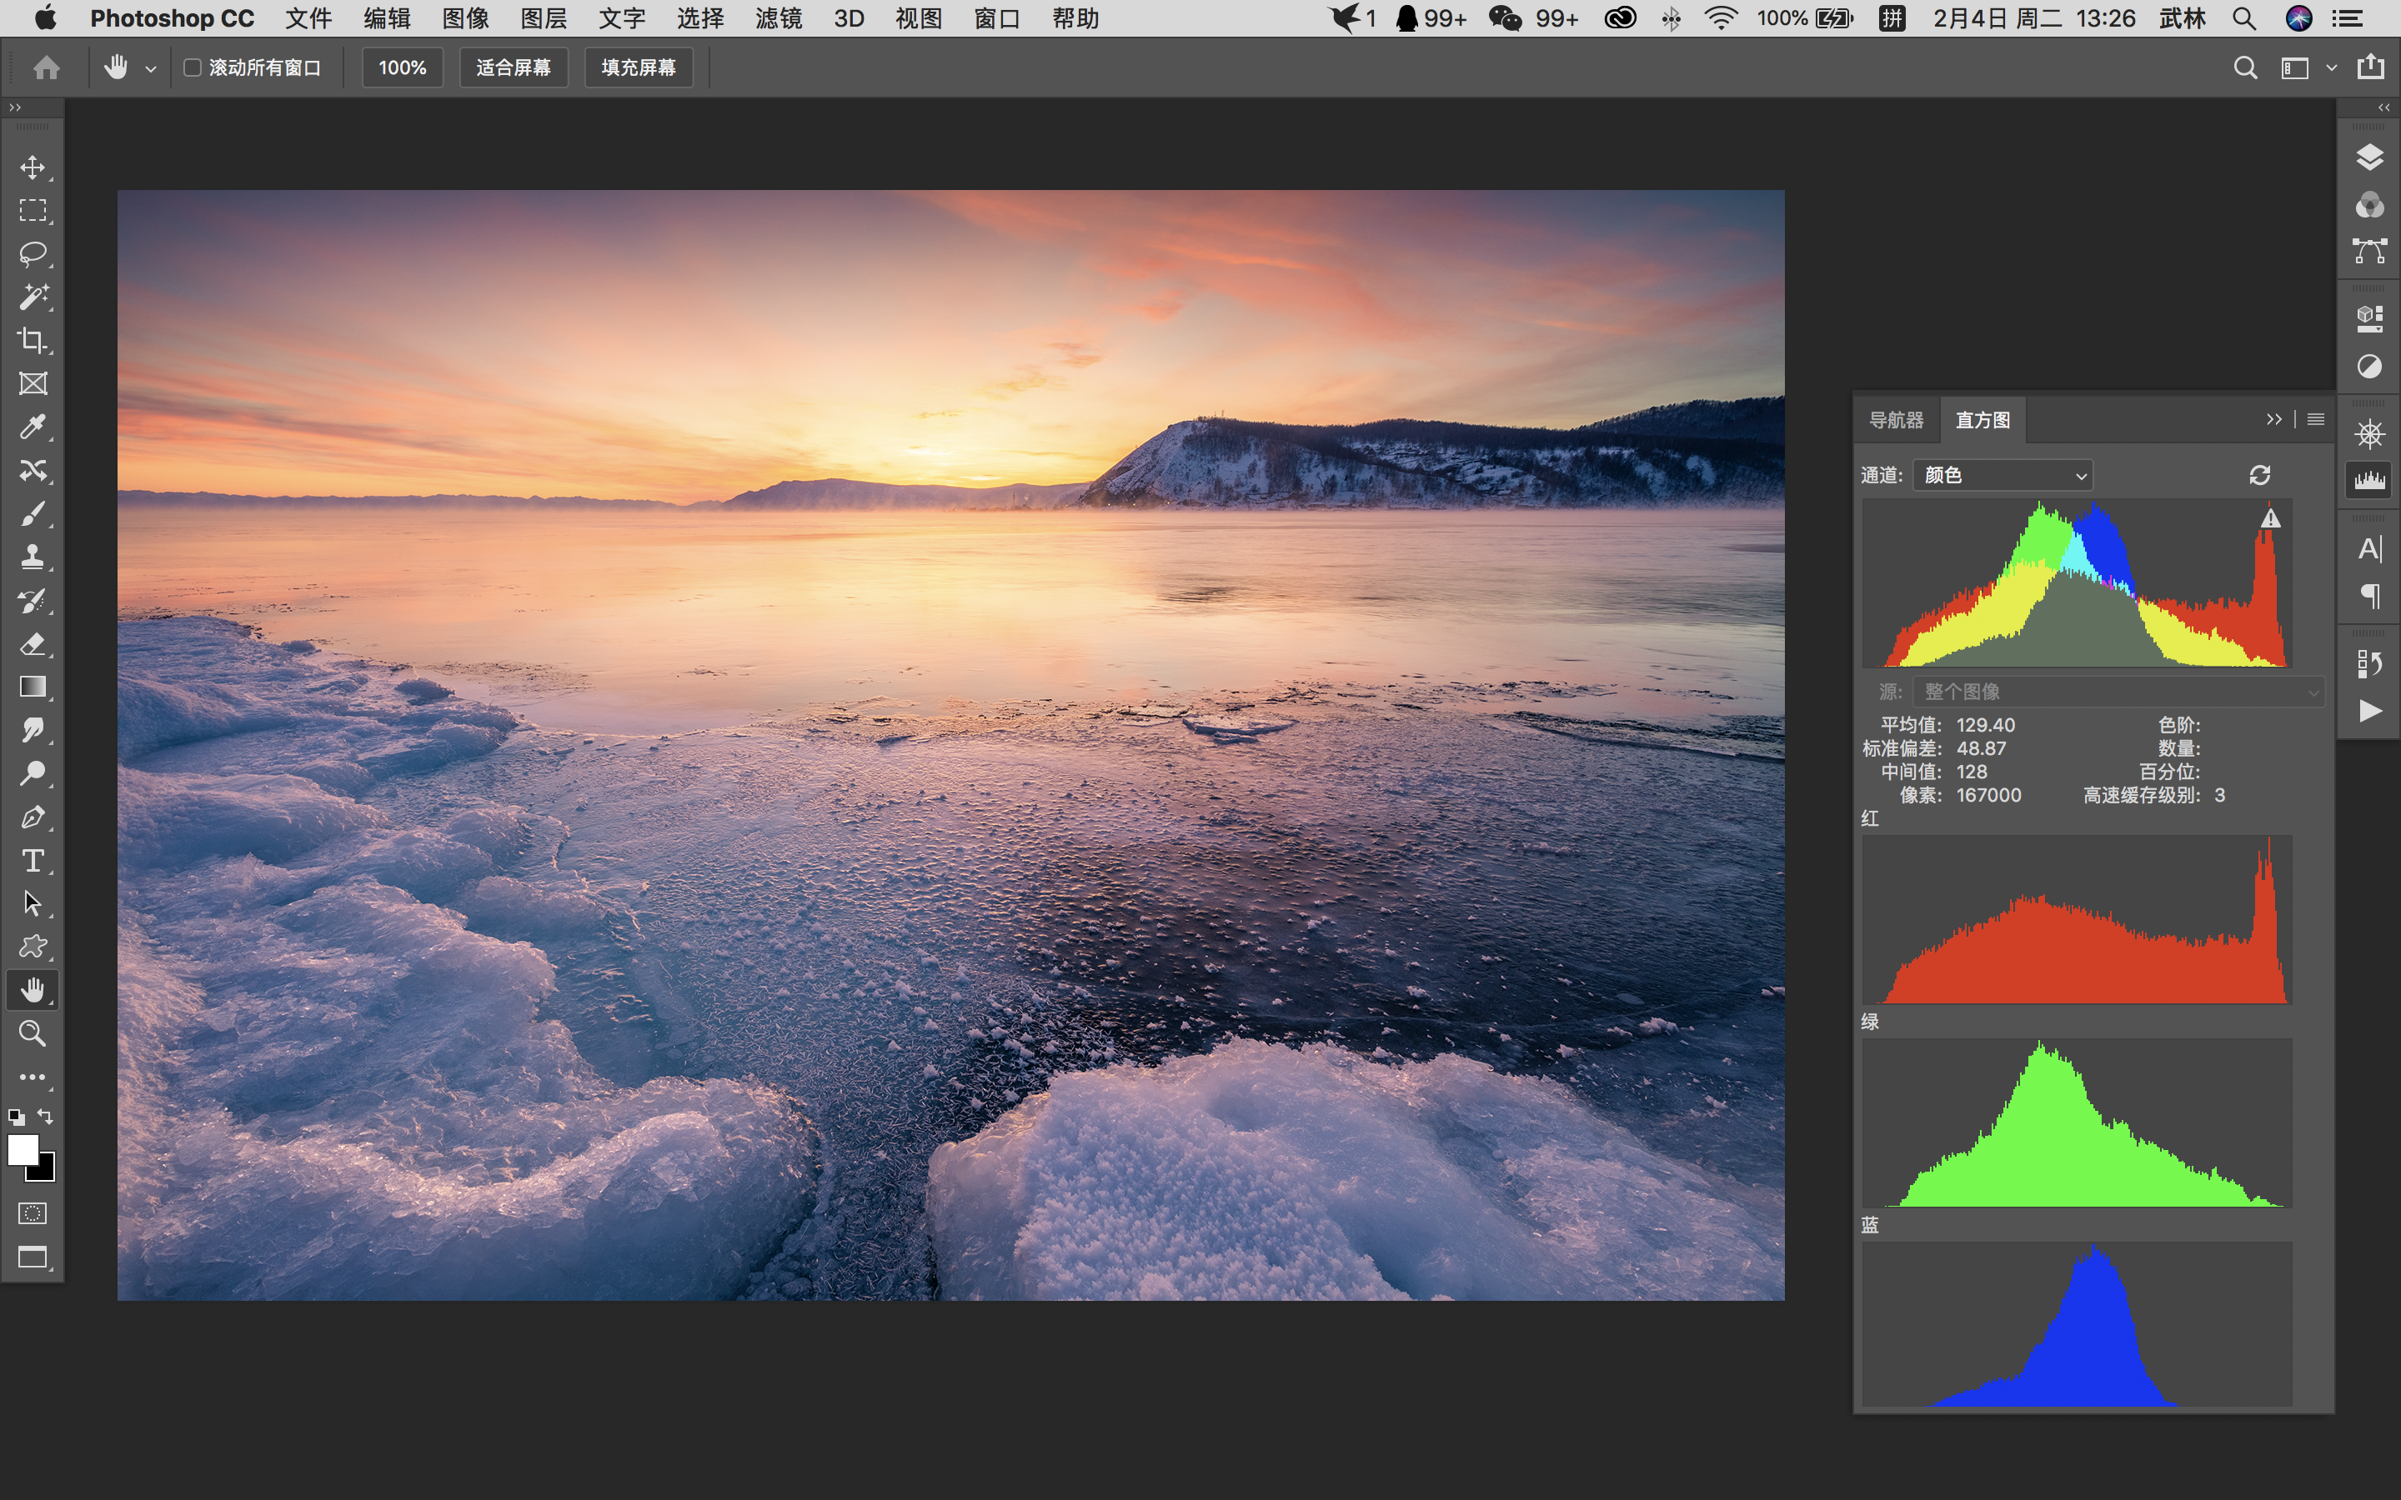Select the Eyedropper tool
Viewport: 2401px width, 1500px height.
point(33,427)
